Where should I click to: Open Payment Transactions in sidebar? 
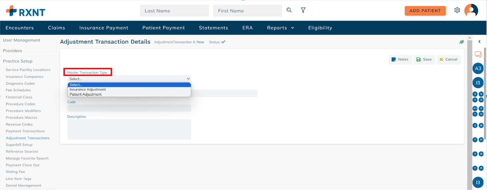point(25,131)
